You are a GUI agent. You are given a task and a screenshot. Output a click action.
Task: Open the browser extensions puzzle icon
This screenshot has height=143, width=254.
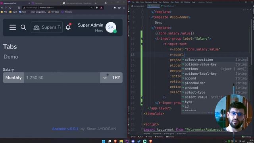pyautogui.click(x=115, y=8)
